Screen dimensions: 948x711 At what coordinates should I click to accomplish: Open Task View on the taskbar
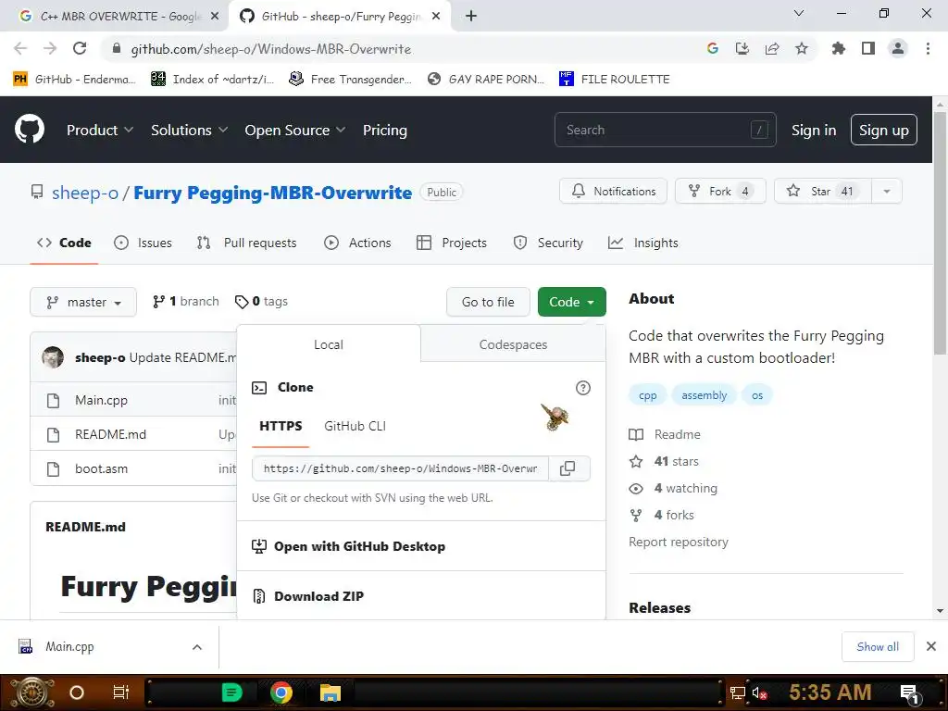click(121, 692)
